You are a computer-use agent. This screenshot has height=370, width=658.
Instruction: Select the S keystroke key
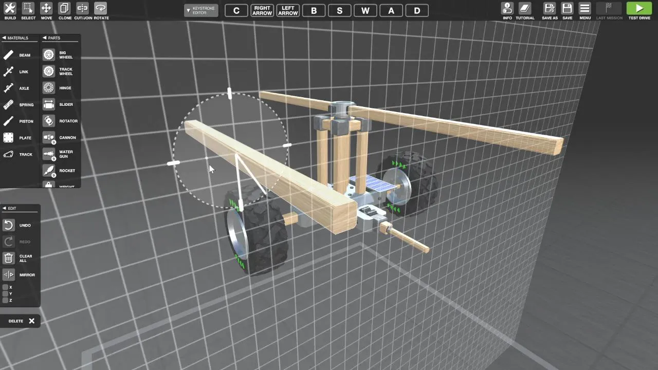pos(339,11)
